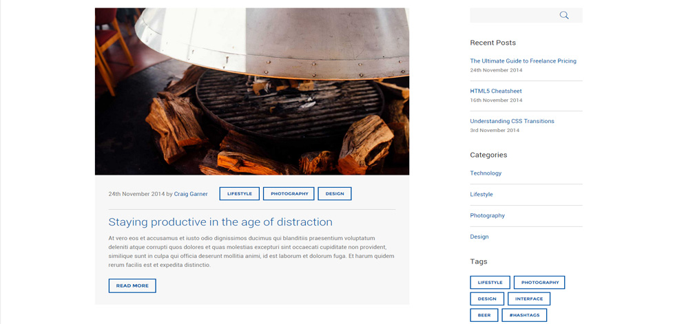This screenshot has height=324, width=675.
Task: Click the PHOTOGRAPHY tag under Tags
Action: click(x=539, y=282)
